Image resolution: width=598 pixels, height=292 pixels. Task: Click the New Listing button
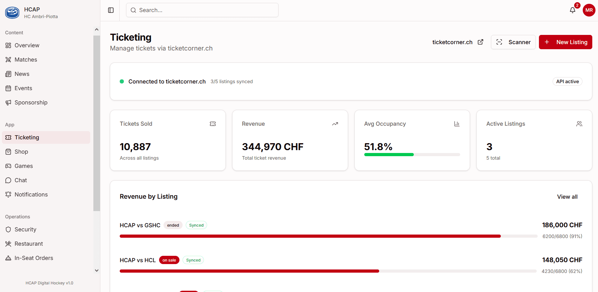(x=566, y=42)
